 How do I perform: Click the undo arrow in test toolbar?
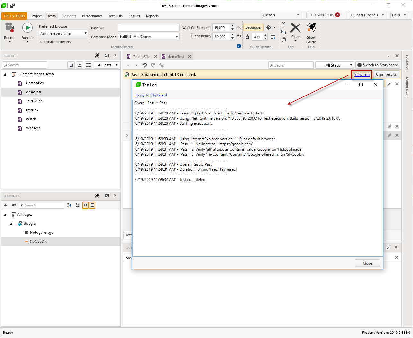[x=145, y=65]
